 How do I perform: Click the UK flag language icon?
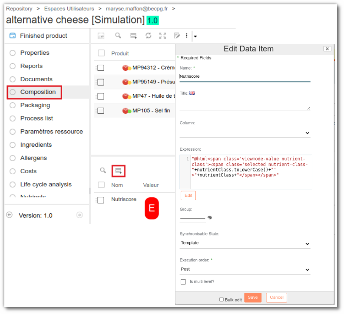pos(192,93)
